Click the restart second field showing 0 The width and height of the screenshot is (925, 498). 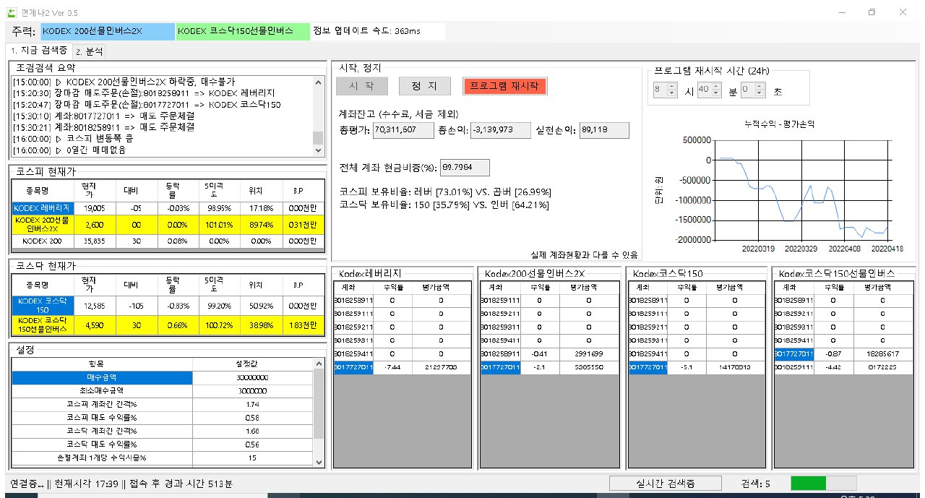coord(747,90)
